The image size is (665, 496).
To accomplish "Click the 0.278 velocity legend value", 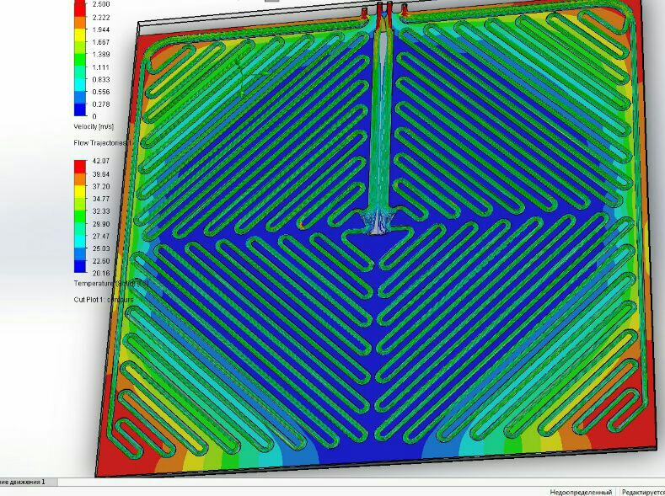I will (x=101, y=104).
